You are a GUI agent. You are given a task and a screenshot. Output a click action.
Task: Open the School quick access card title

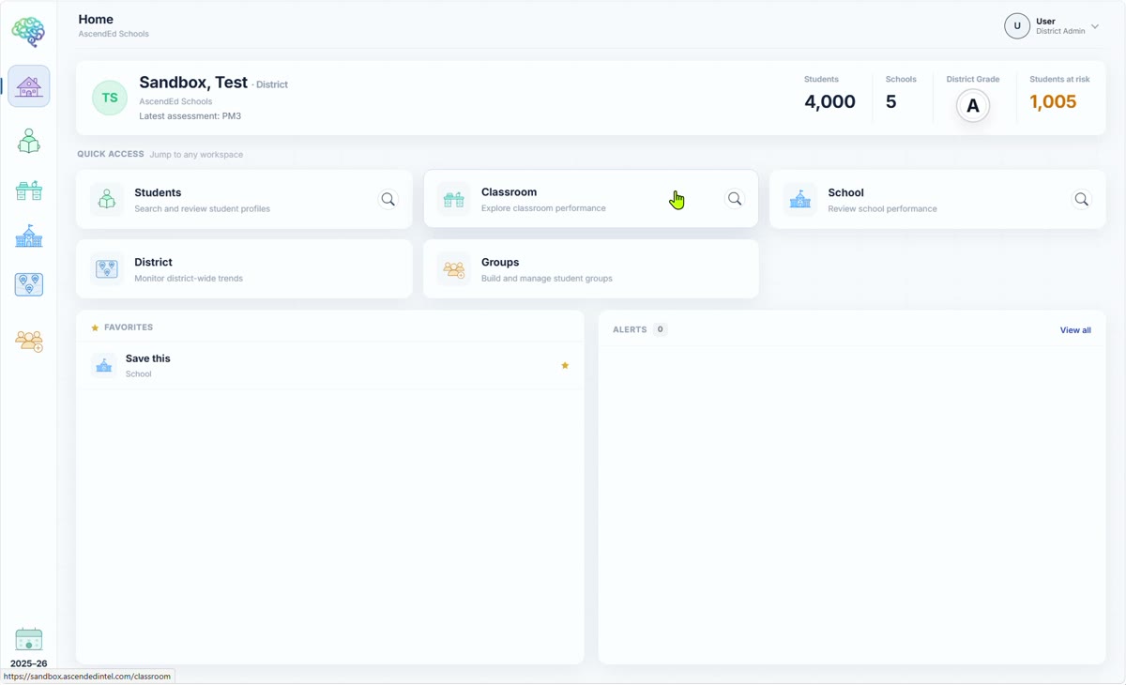(845, 192)
